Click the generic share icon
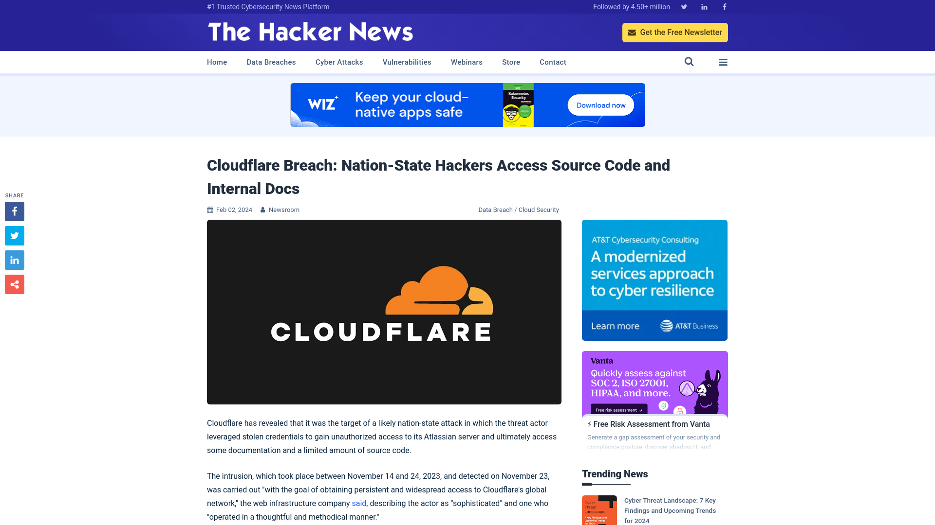This screenshot has width=935, height=525. [14, 284]
